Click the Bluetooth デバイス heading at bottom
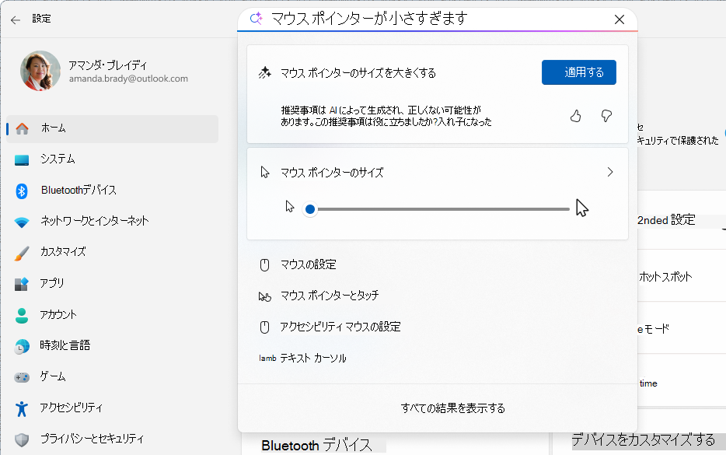The height and width of the screenshot is (455, 726). [x=316, y=446]
